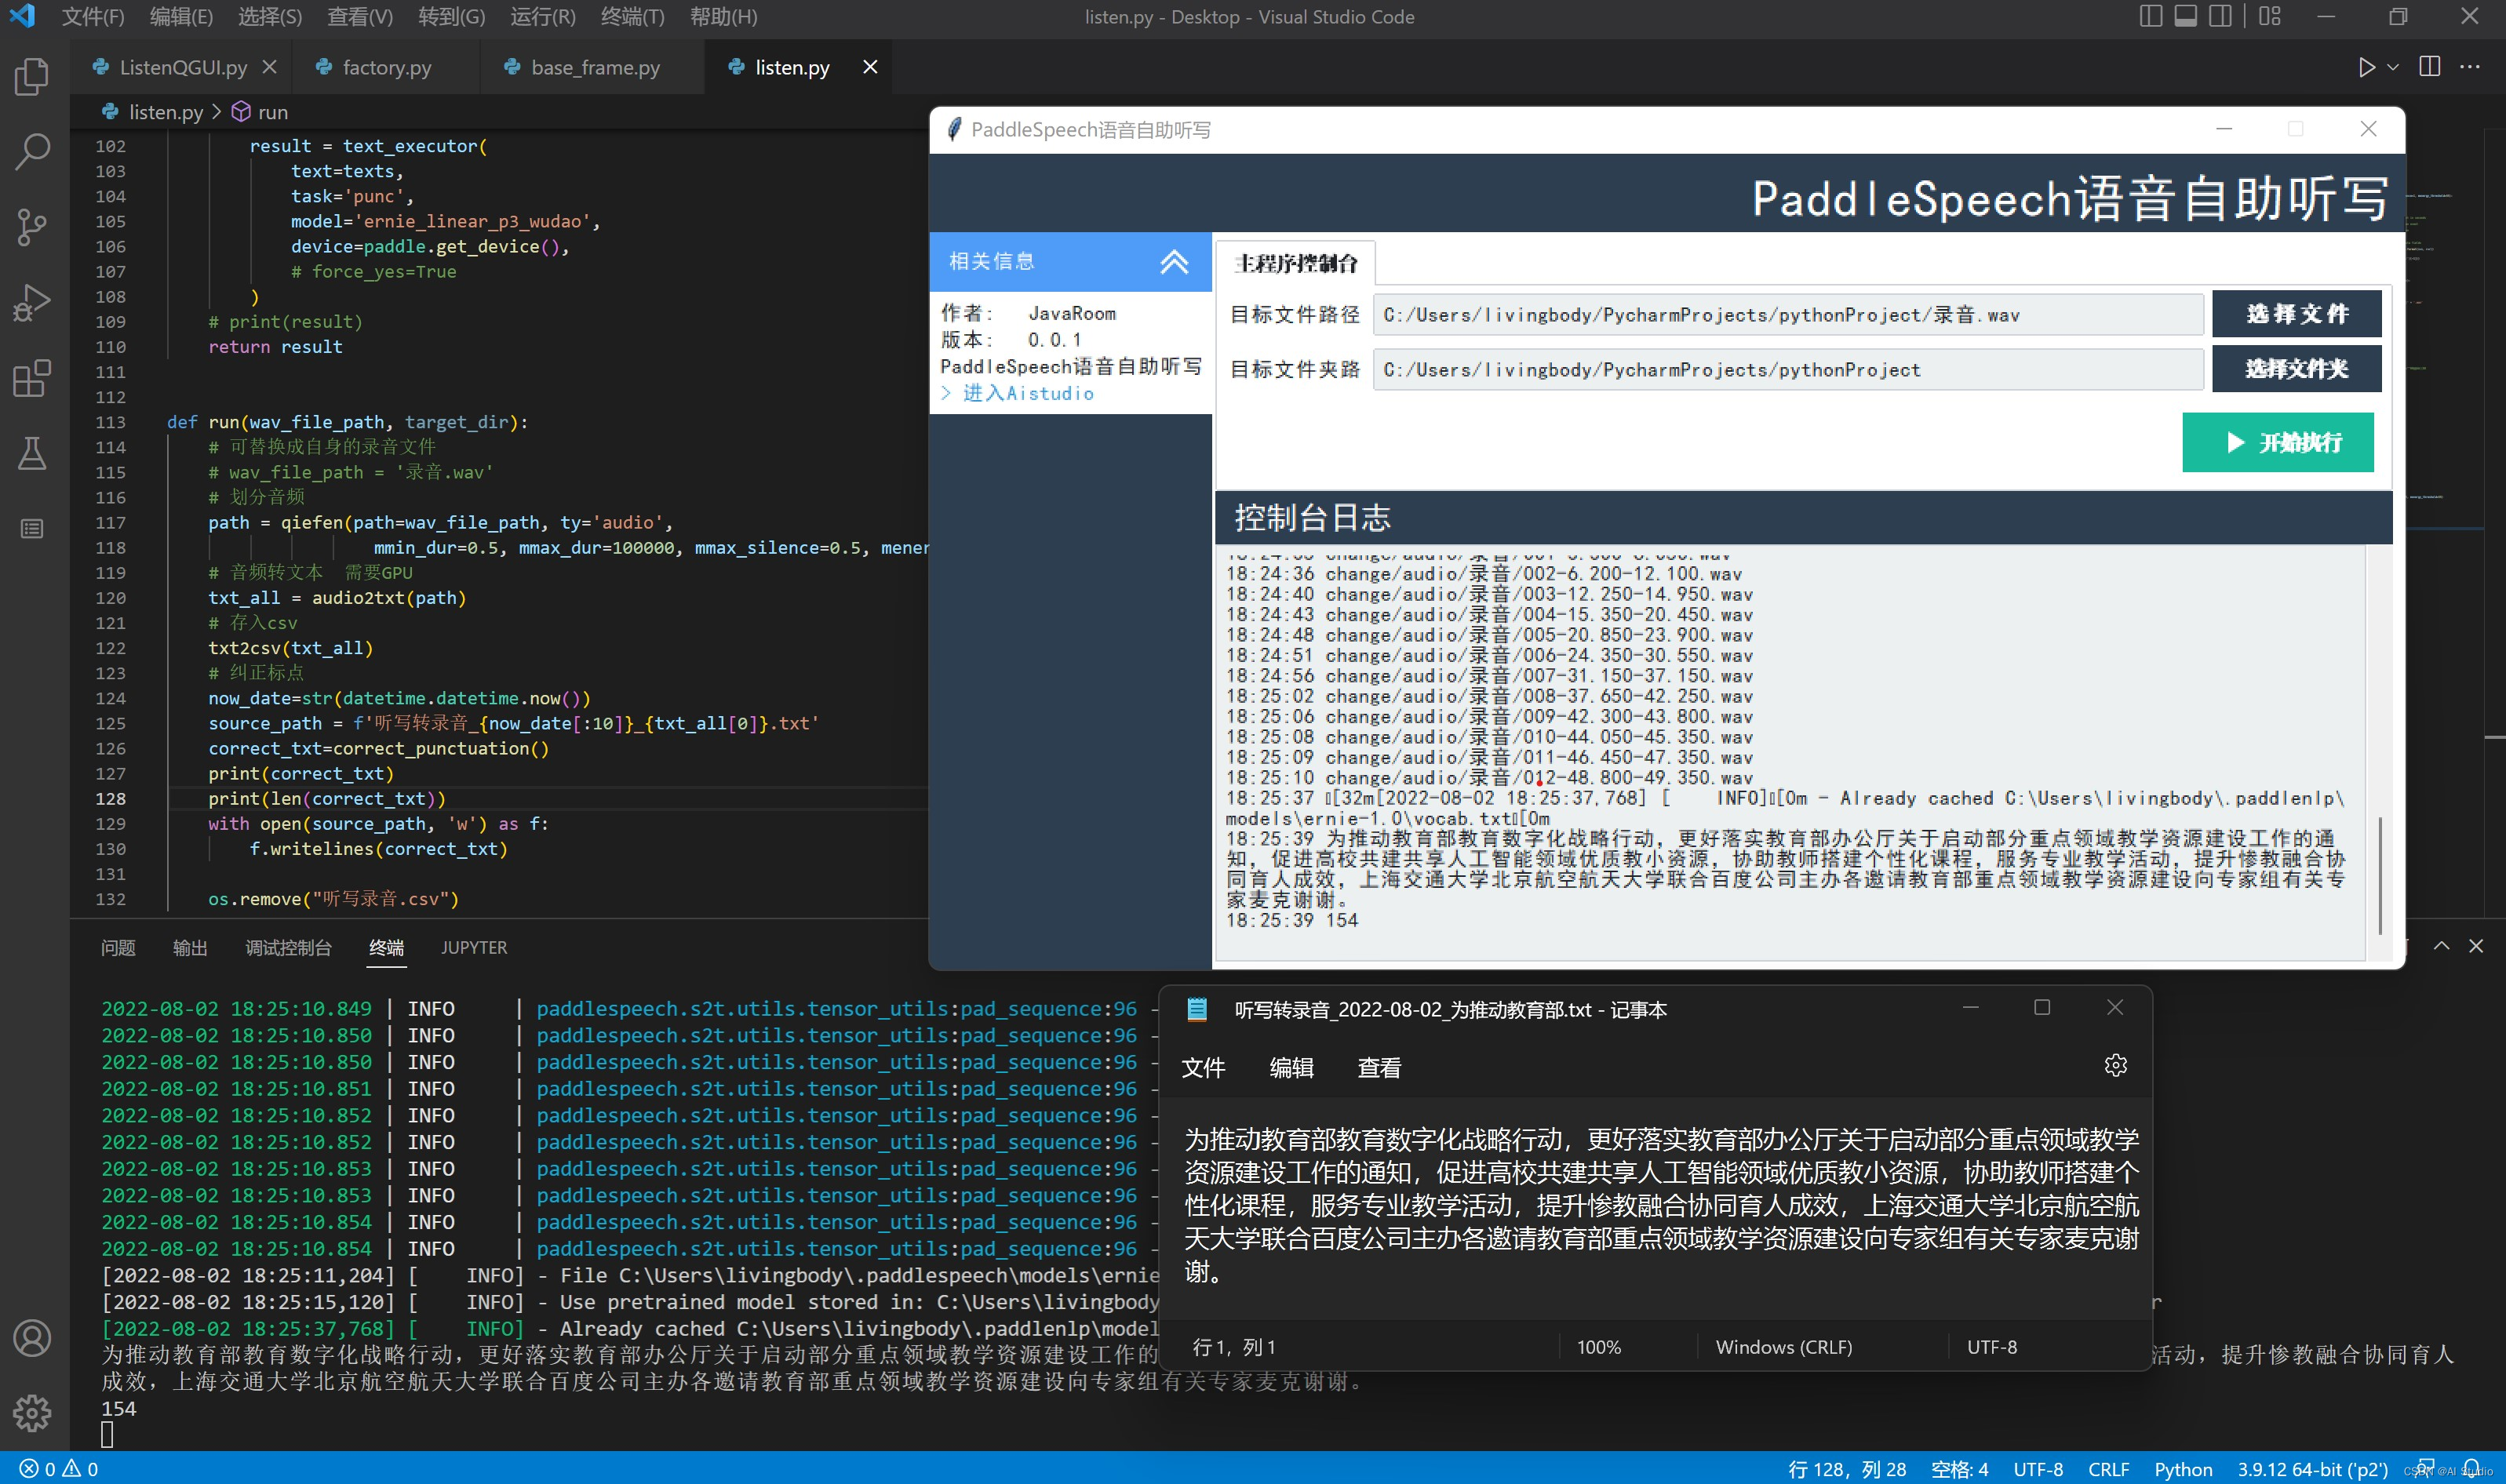
Task: Open the Search view in activity bar
Action: [x=32, y=152]
